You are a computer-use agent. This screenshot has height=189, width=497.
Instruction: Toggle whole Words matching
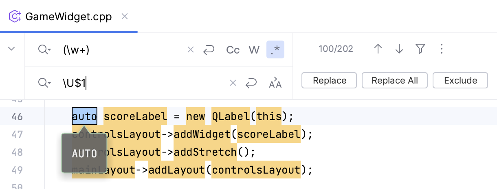click(254, 50)
